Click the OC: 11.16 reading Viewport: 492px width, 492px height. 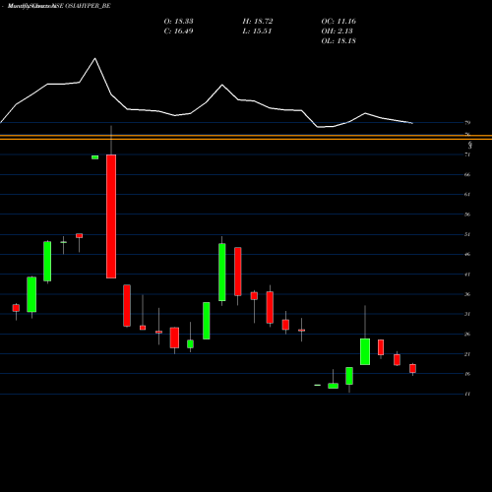click(x=338, y=22)
